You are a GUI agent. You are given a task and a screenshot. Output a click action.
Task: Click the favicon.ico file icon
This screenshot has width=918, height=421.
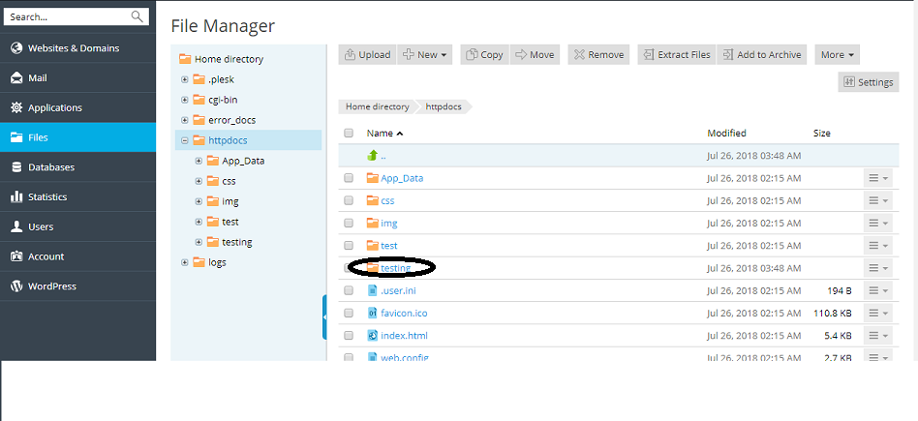coord(372,314)
